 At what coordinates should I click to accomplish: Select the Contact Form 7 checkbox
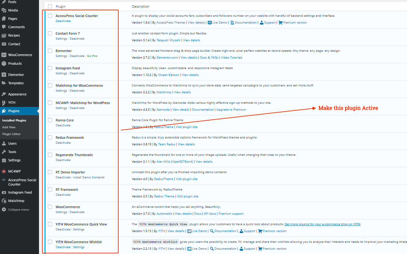point(50,33)
